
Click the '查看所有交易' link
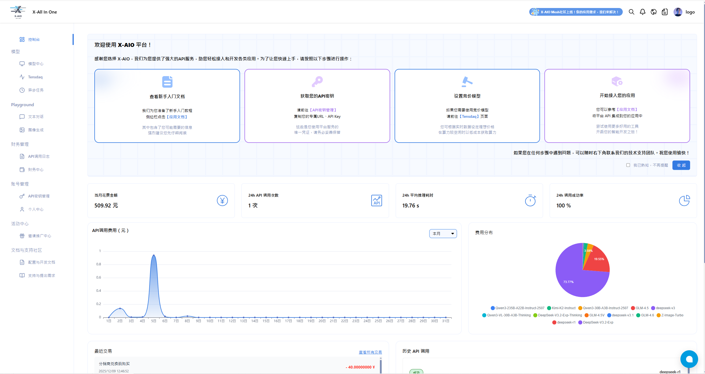click(x=370, y=352)
